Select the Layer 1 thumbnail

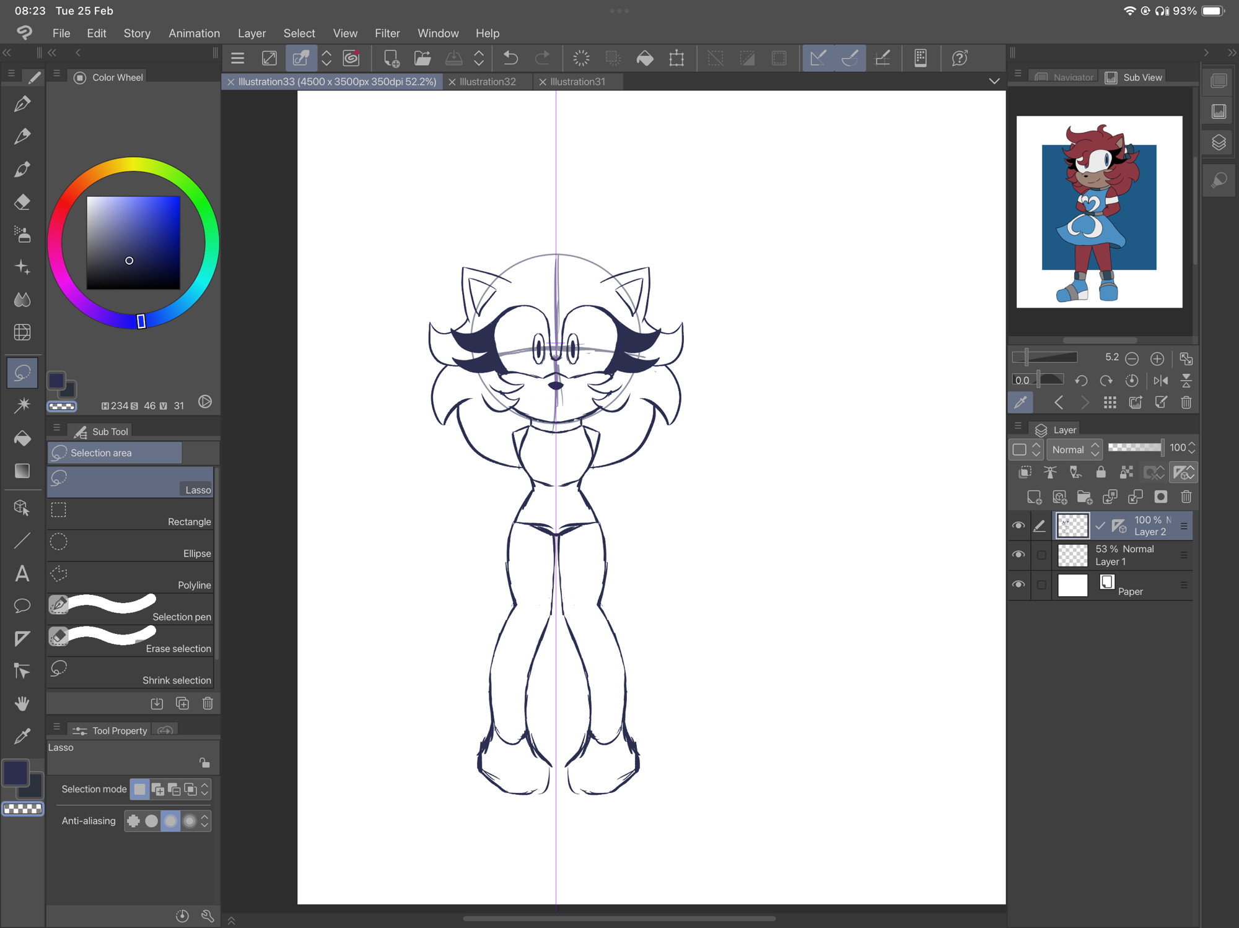[x=1072, y=555]
